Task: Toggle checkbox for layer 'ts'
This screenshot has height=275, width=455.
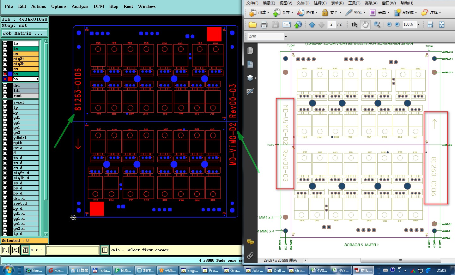Action: coord(5,49)
